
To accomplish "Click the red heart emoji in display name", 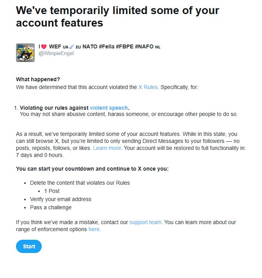I will click(x=44, y=46).
